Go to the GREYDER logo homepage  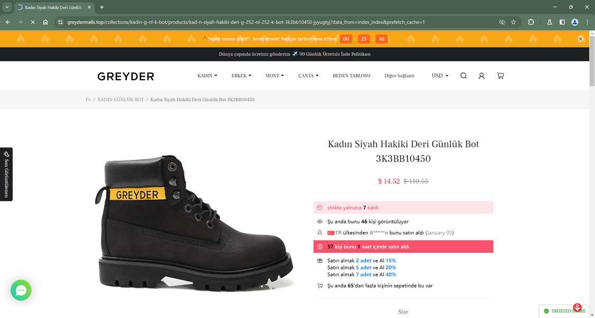point(126,76)
